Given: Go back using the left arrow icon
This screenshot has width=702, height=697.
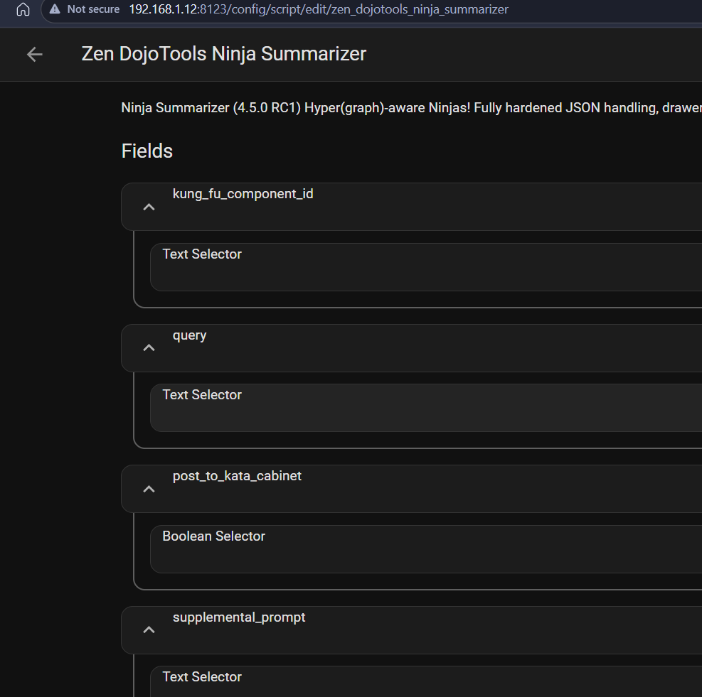Looking at the screenshot, I should click(34, 55).
